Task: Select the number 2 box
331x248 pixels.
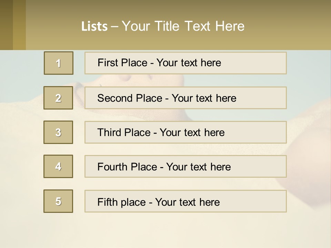Action: (x=58, y=98)
